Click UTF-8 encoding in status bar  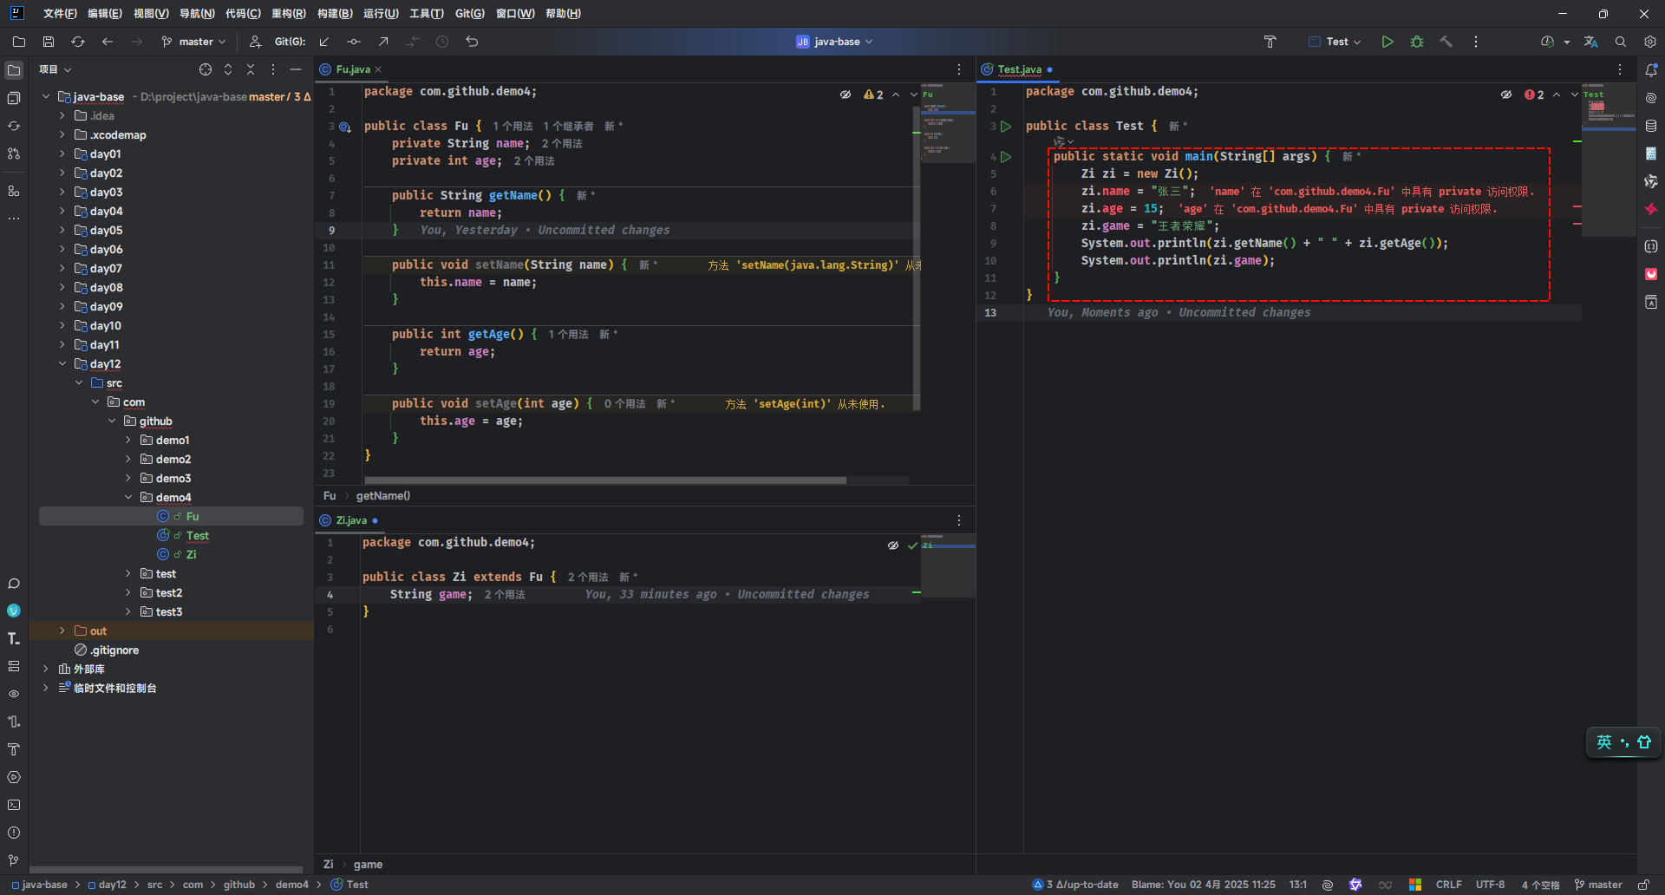click(1490, 885)
